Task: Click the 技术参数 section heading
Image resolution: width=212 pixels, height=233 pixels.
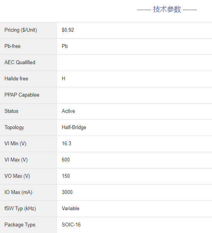Action: click(x=167, y=9)
